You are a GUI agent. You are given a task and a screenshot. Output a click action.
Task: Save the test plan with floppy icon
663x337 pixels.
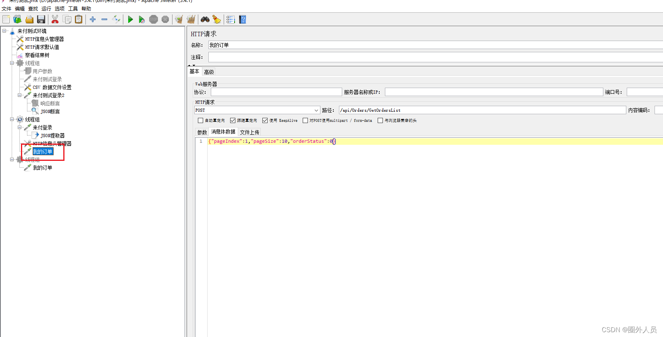pyautogui.click(x=41, y=19)
